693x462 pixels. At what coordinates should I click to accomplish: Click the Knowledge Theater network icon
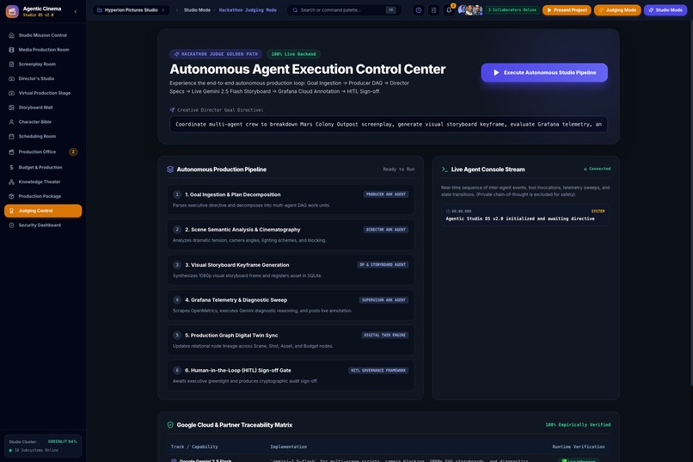(x=11, y=182)
